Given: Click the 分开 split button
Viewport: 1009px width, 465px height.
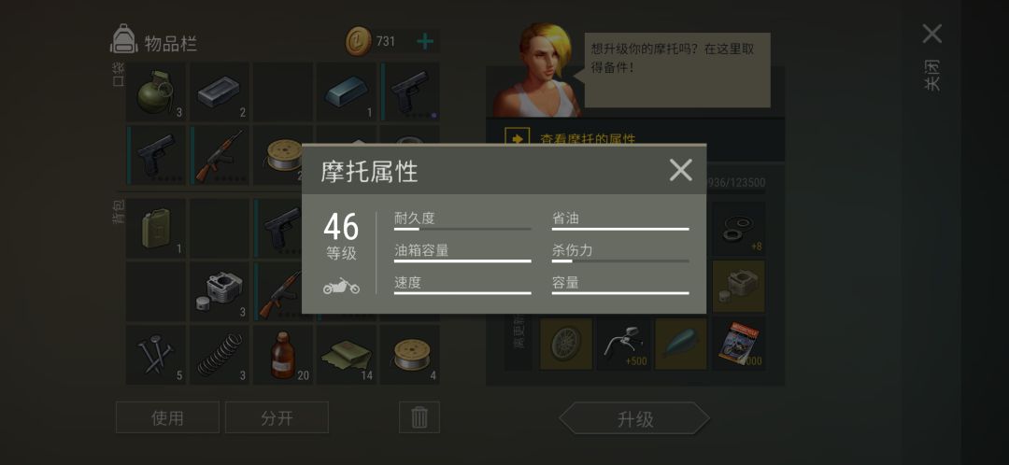Looking at the screenshot, I should click(277, 418).
